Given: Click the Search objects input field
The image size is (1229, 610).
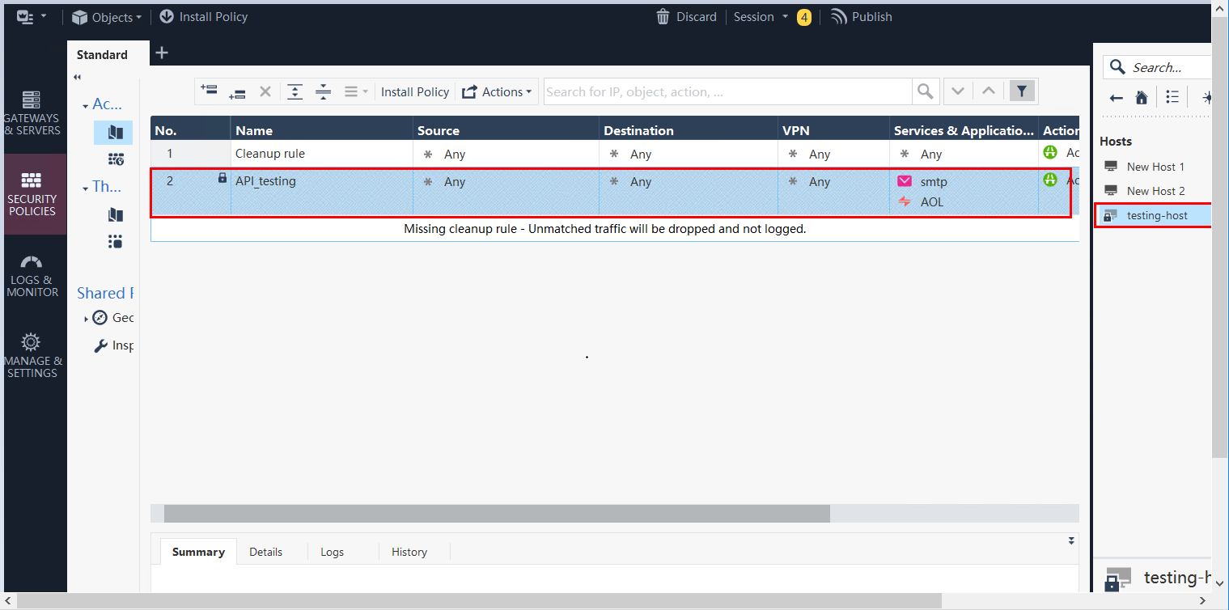Looking at the screenshot, I should (1165, 67).
